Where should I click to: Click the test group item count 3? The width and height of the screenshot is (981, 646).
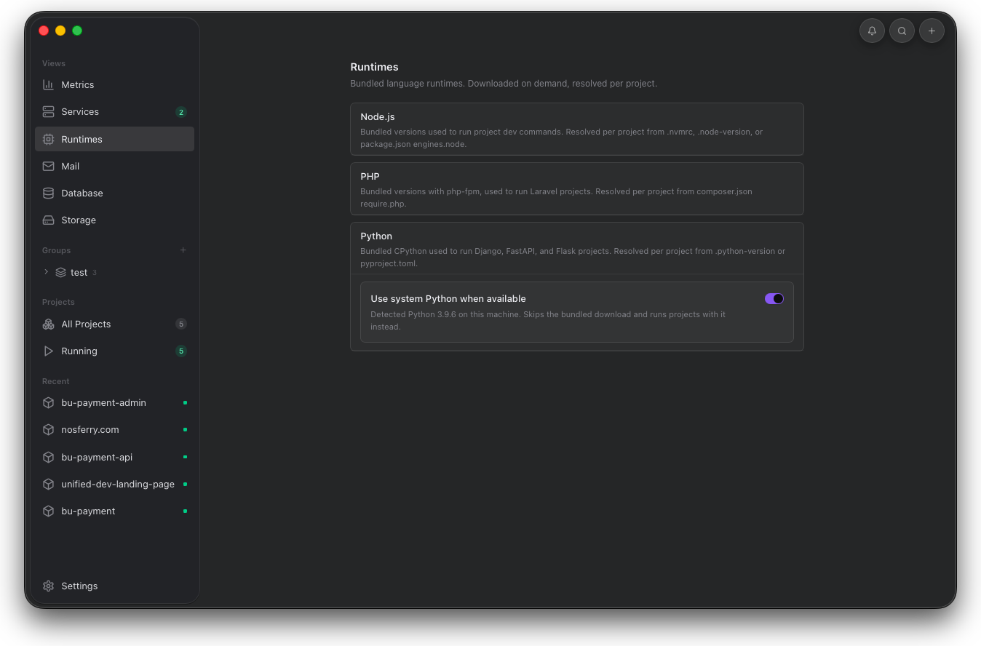tap(95, 273)
